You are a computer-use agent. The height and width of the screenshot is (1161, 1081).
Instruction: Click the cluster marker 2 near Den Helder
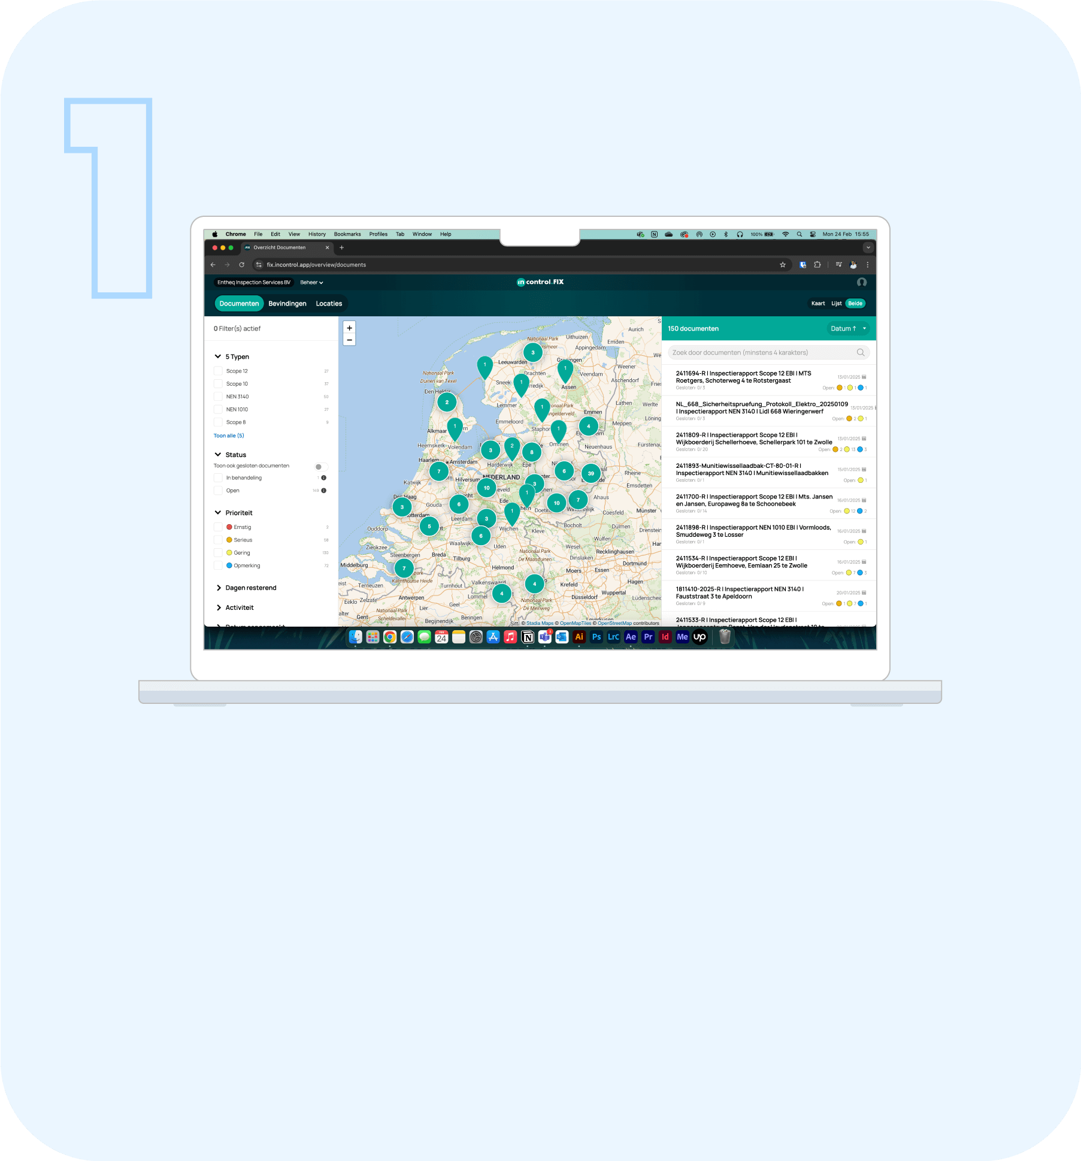(x=447, y=403)
